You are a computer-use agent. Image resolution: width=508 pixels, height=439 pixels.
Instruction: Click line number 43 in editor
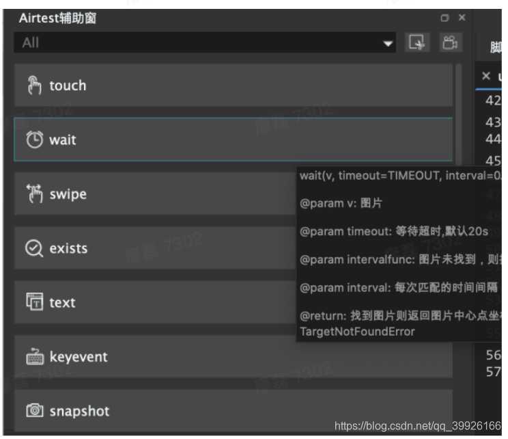click(493, 122)
